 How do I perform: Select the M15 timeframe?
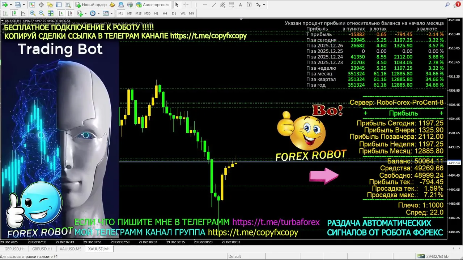click(x=139, y=13)
